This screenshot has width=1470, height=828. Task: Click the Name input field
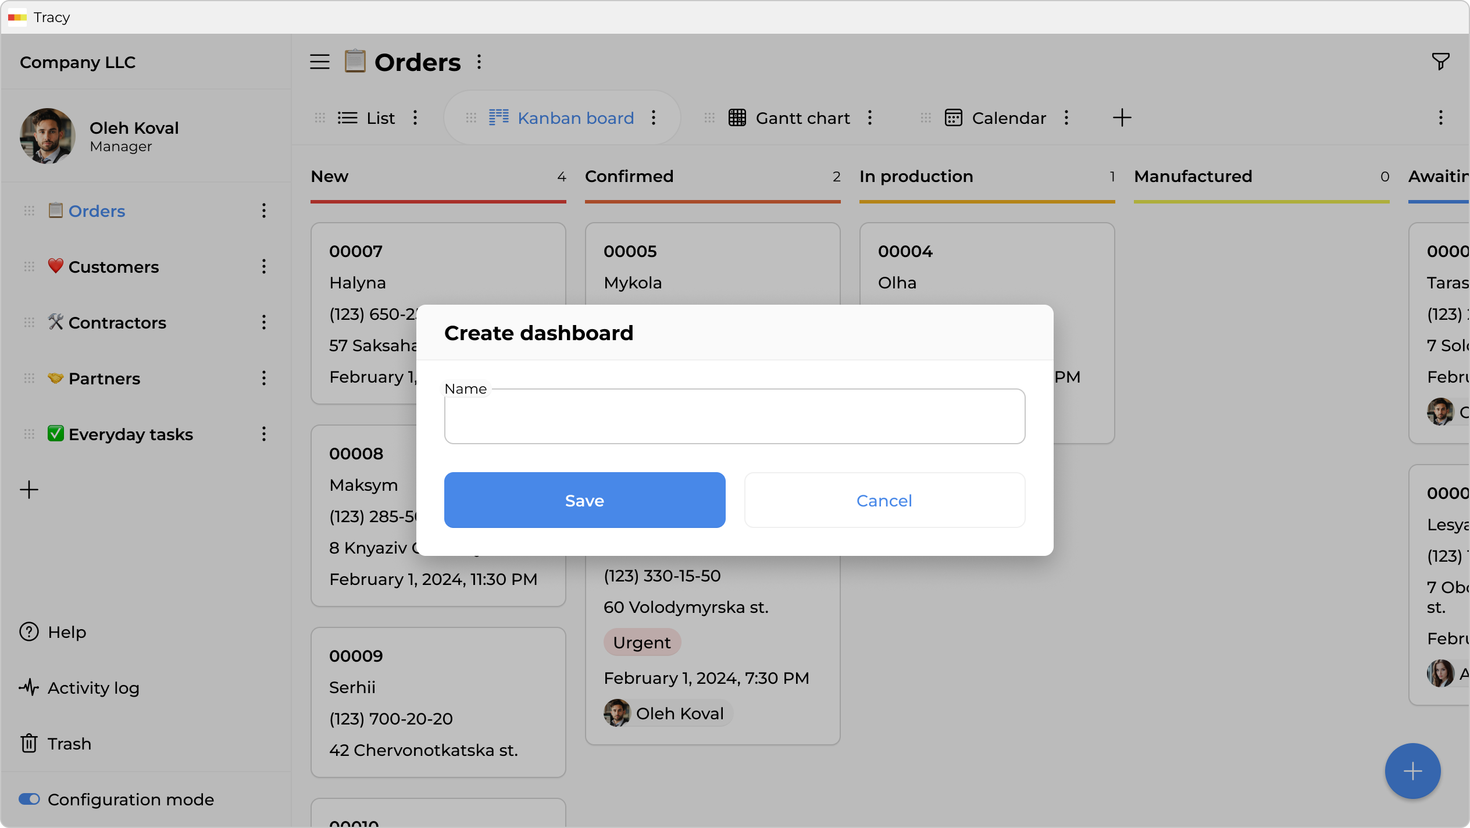click(x=734, y=416)
